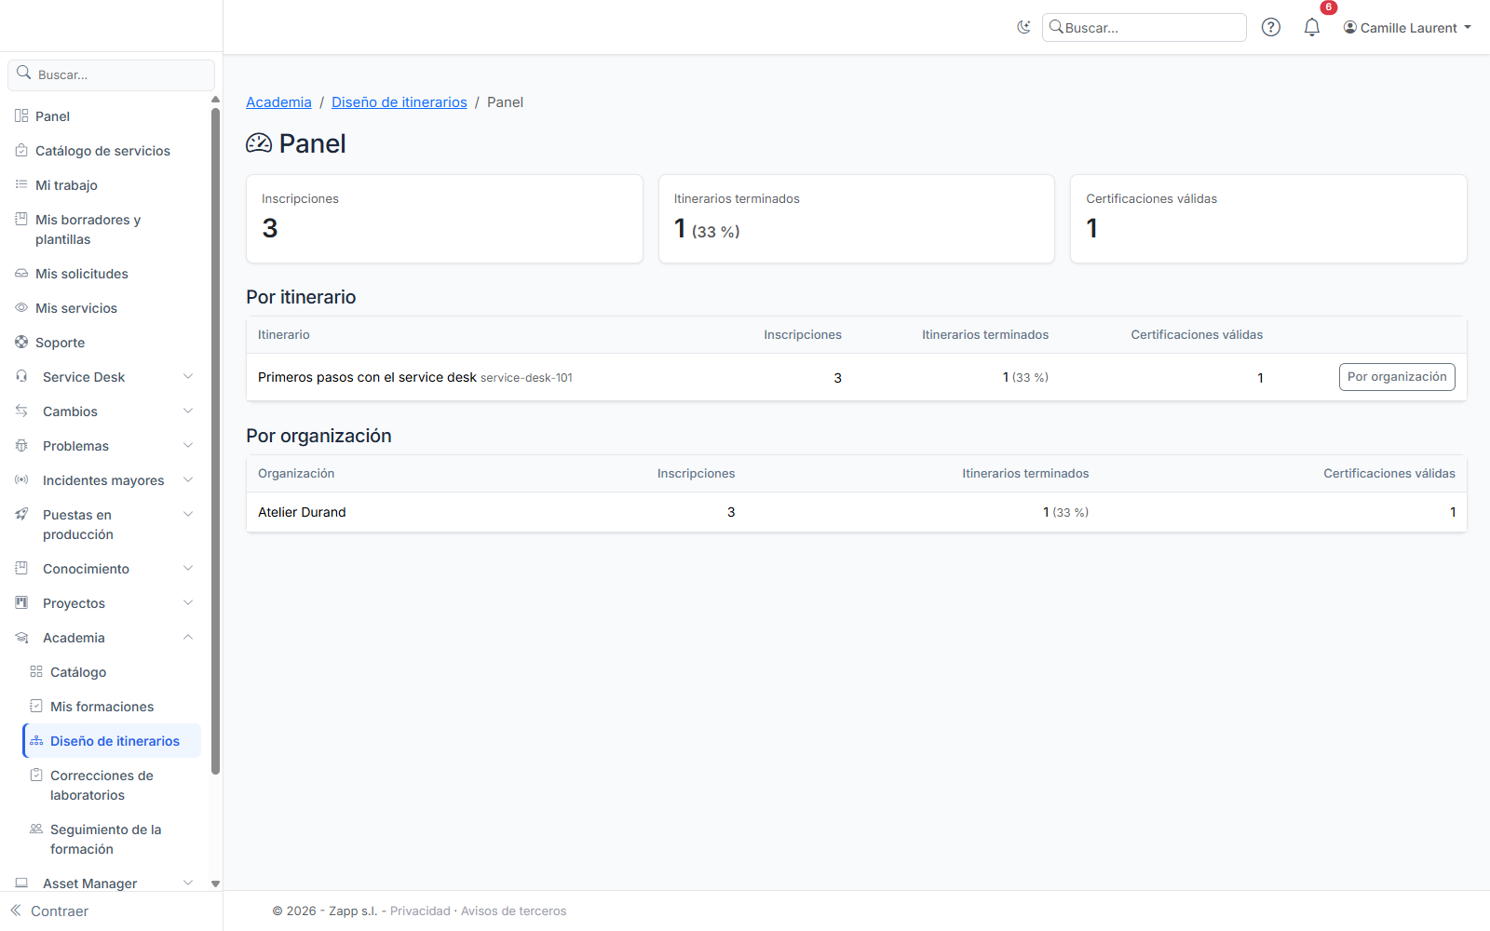The height and width of the screenshot is (931, 1490).
Task: Click the Soporte lifebuoy icon
Action: pyautogui.click(x=21, y=342)
